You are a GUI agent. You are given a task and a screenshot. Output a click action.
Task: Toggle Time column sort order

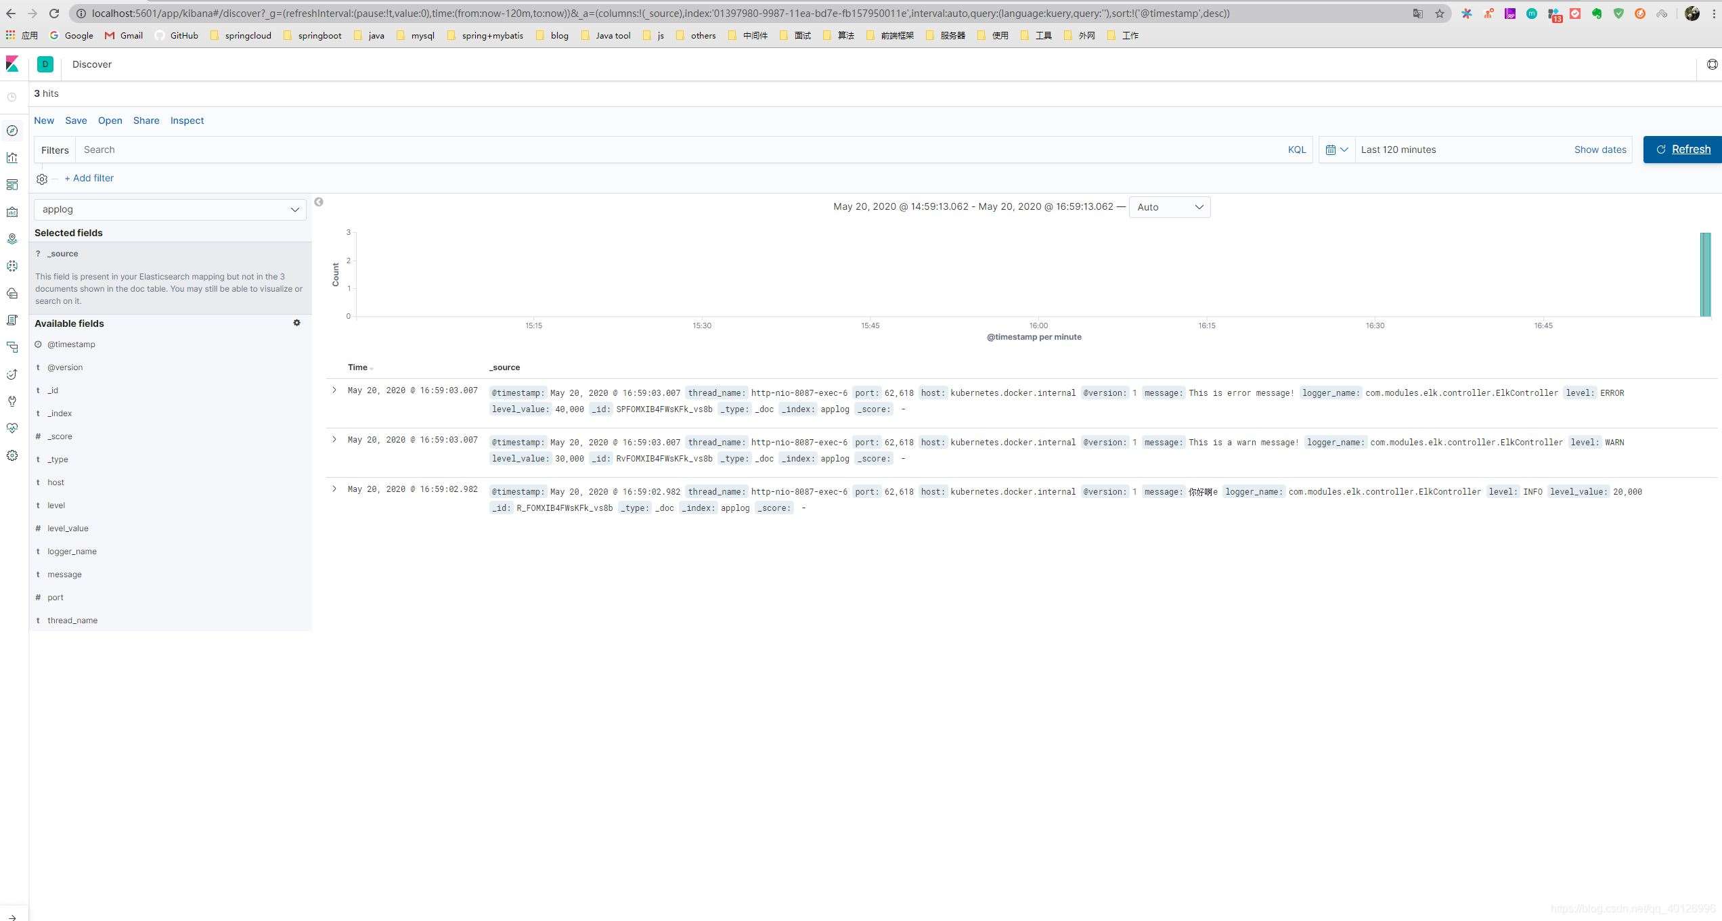tap(371, 368)
